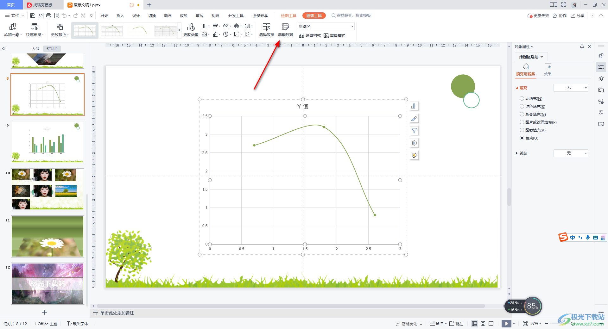608x329 pixels.
Task: Switch to the Outline (大纲) tab
Action: tap(35, 49)
